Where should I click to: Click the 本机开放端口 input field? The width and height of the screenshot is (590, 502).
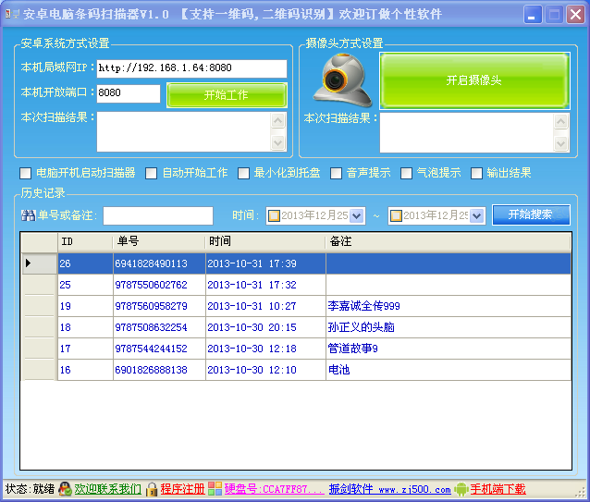click(x=129, y=93)
